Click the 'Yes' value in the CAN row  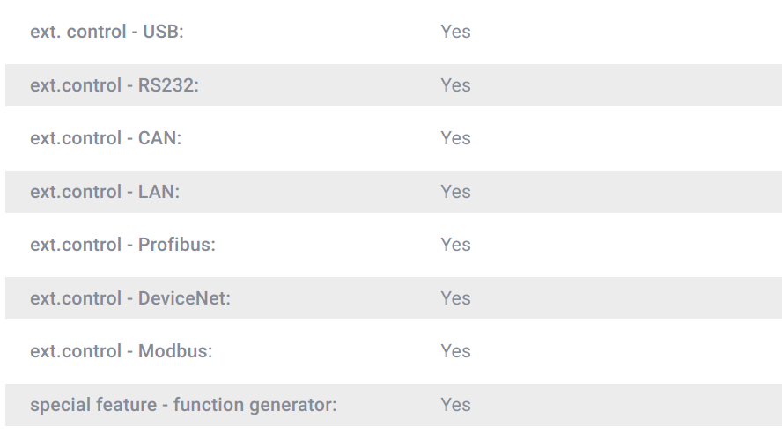point(455,138)
